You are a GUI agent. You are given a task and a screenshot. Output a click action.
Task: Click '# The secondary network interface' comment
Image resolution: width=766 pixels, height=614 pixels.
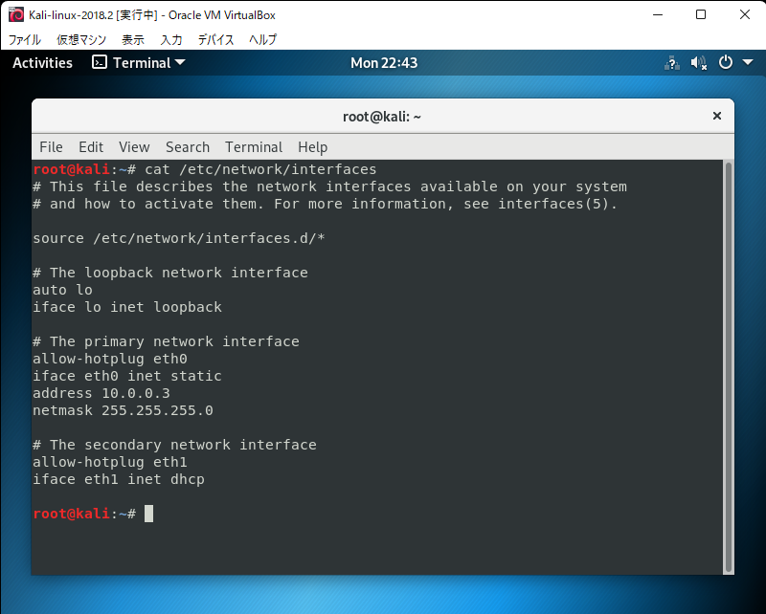point(174,445)
